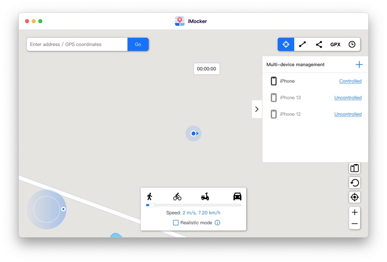
Task: Select the two-spot route mode icon
Action: (302, 44)
